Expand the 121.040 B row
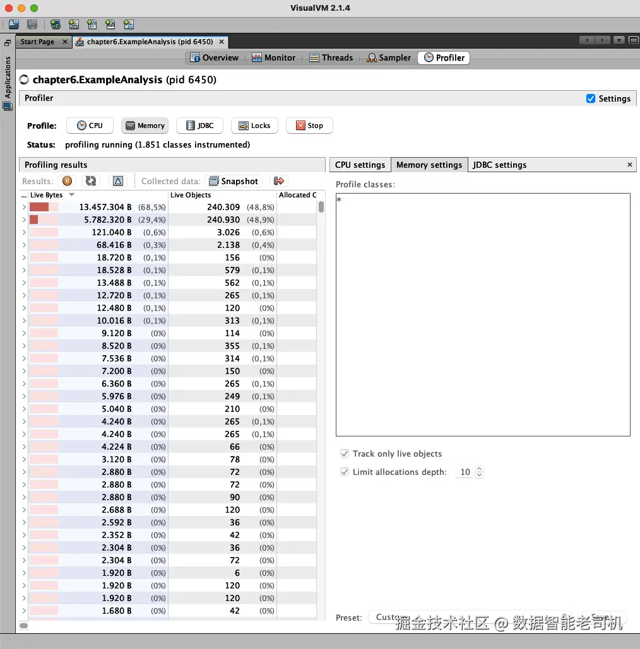 coord(24,232)
